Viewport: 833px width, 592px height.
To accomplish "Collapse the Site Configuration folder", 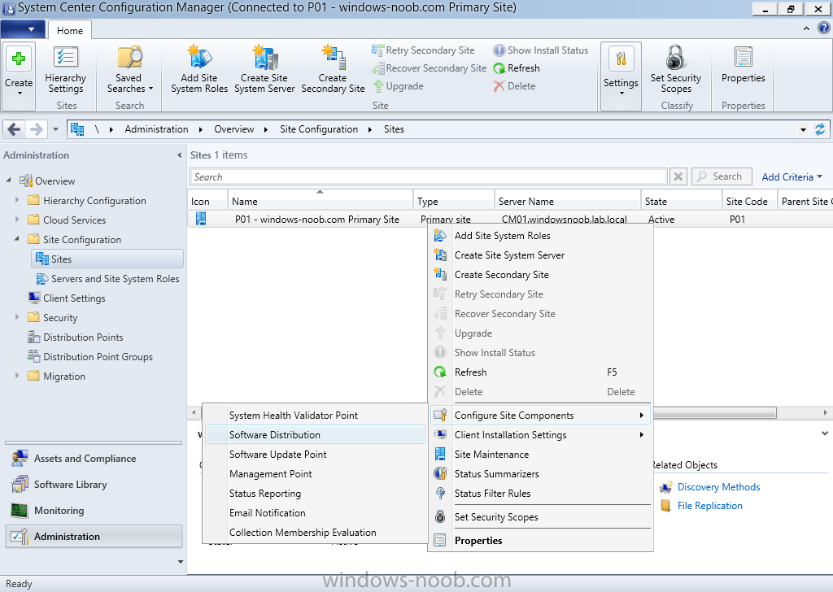I will [17, 239].
